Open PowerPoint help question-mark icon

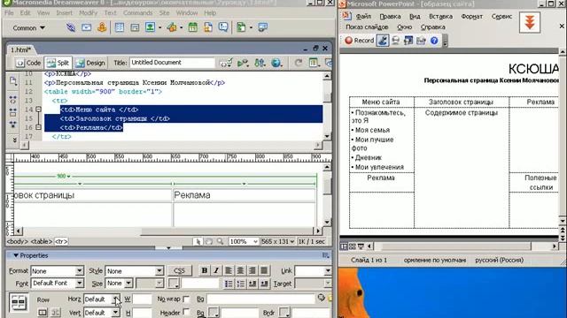pyautogui.click(x=434, y=41)
